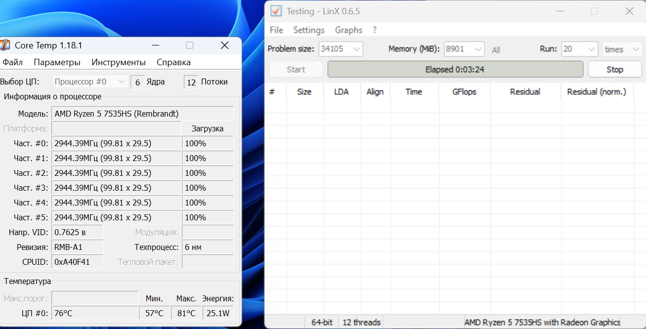Open the File menu in LinX
The image size is (646, 329).
point(276,30)
